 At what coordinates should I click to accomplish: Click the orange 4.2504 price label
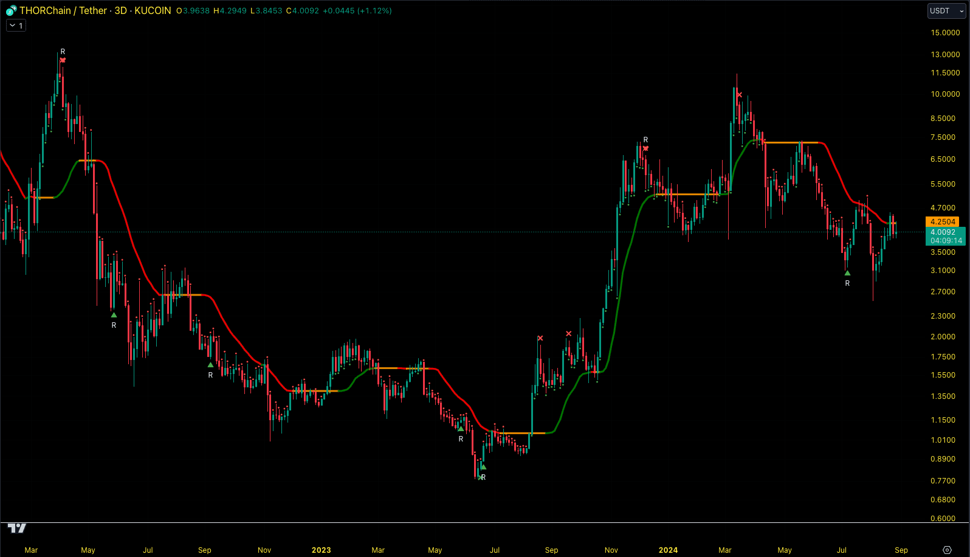[x=943, y=222]
